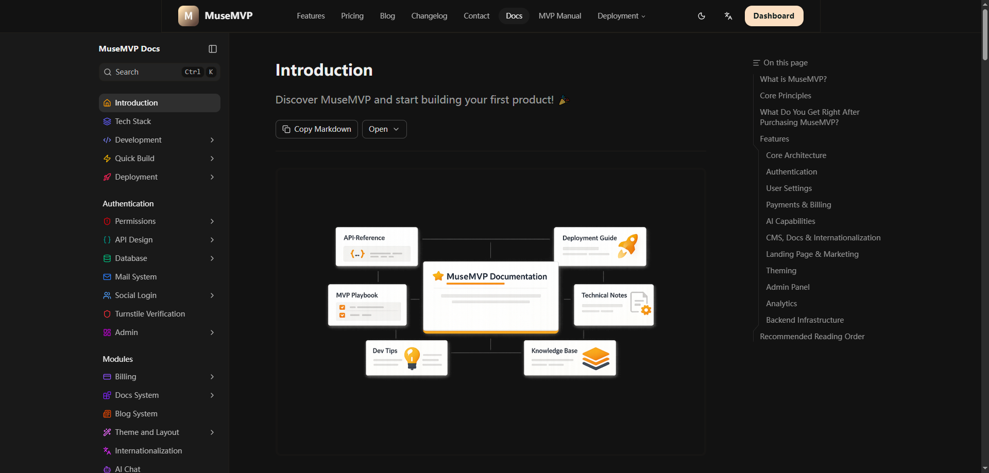
Task: Expand the Billing module chevron
Action: pyautogui.click(x=212, y=376)
